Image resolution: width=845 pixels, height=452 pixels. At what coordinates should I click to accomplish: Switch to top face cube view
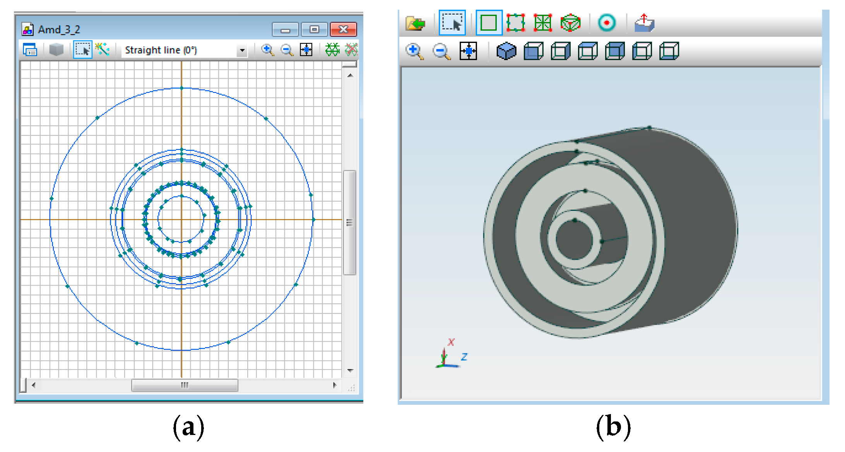pos(588,51)
